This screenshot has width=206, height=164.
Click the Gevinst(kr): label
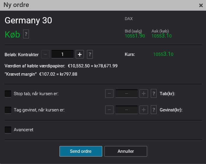point(171,110)
